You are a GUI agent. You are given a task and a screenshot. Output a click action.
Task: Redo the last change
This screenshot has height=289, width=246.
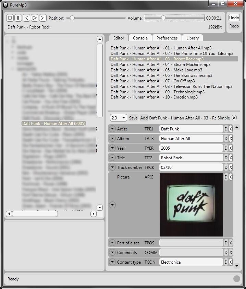click(234, 26)
